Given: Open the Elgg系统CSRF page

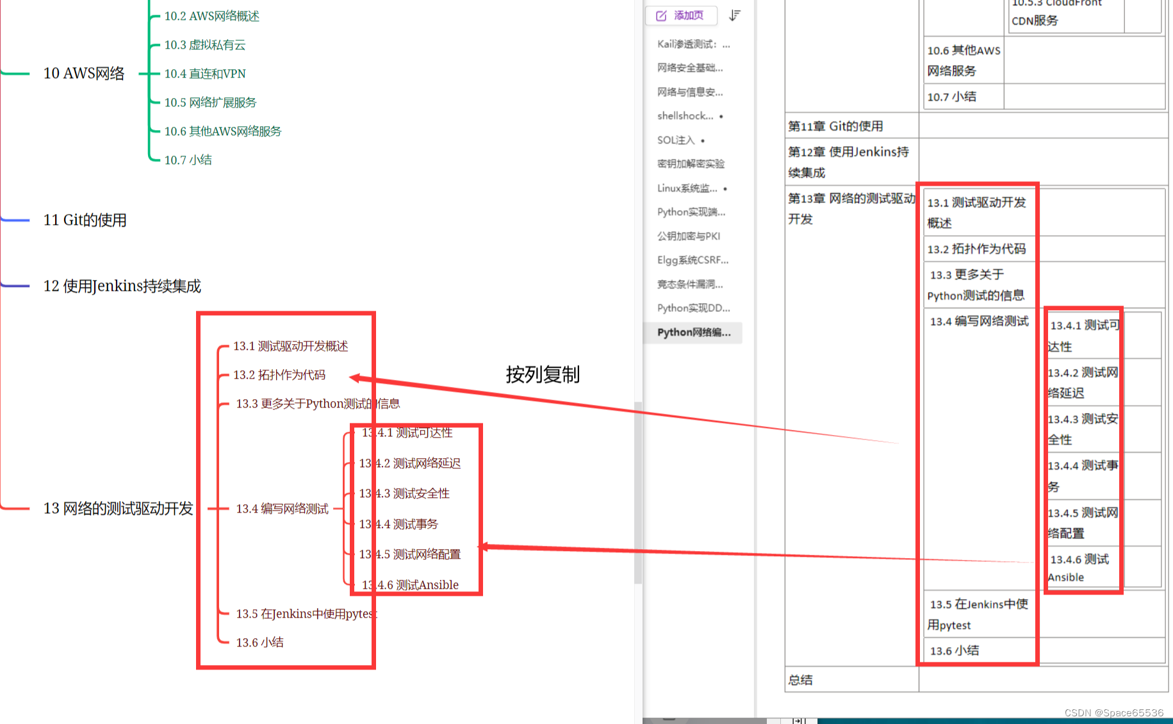Looking at the screenshot, I should point(693,260).
